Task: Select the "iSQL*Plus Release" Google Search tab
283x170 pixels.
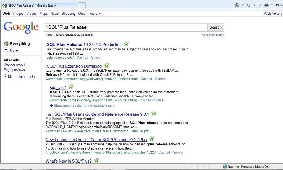Action: [40, 6]
